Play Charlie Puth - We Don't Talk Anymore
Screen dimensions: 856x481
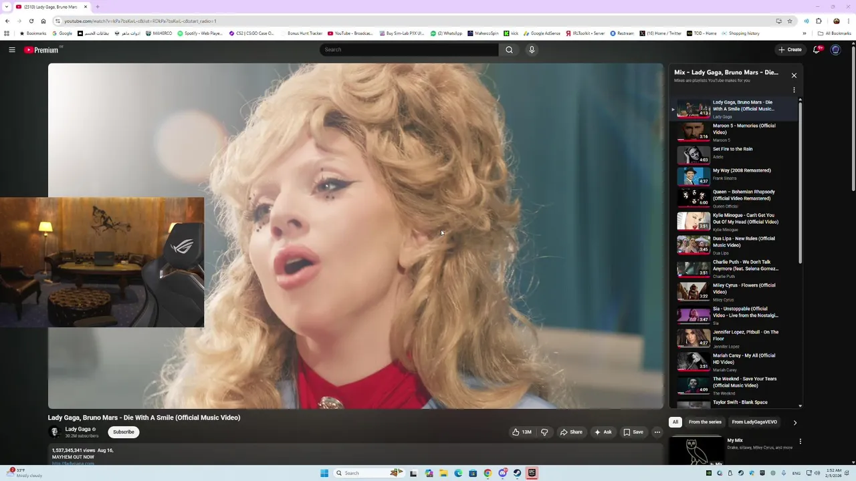[734, 269]
